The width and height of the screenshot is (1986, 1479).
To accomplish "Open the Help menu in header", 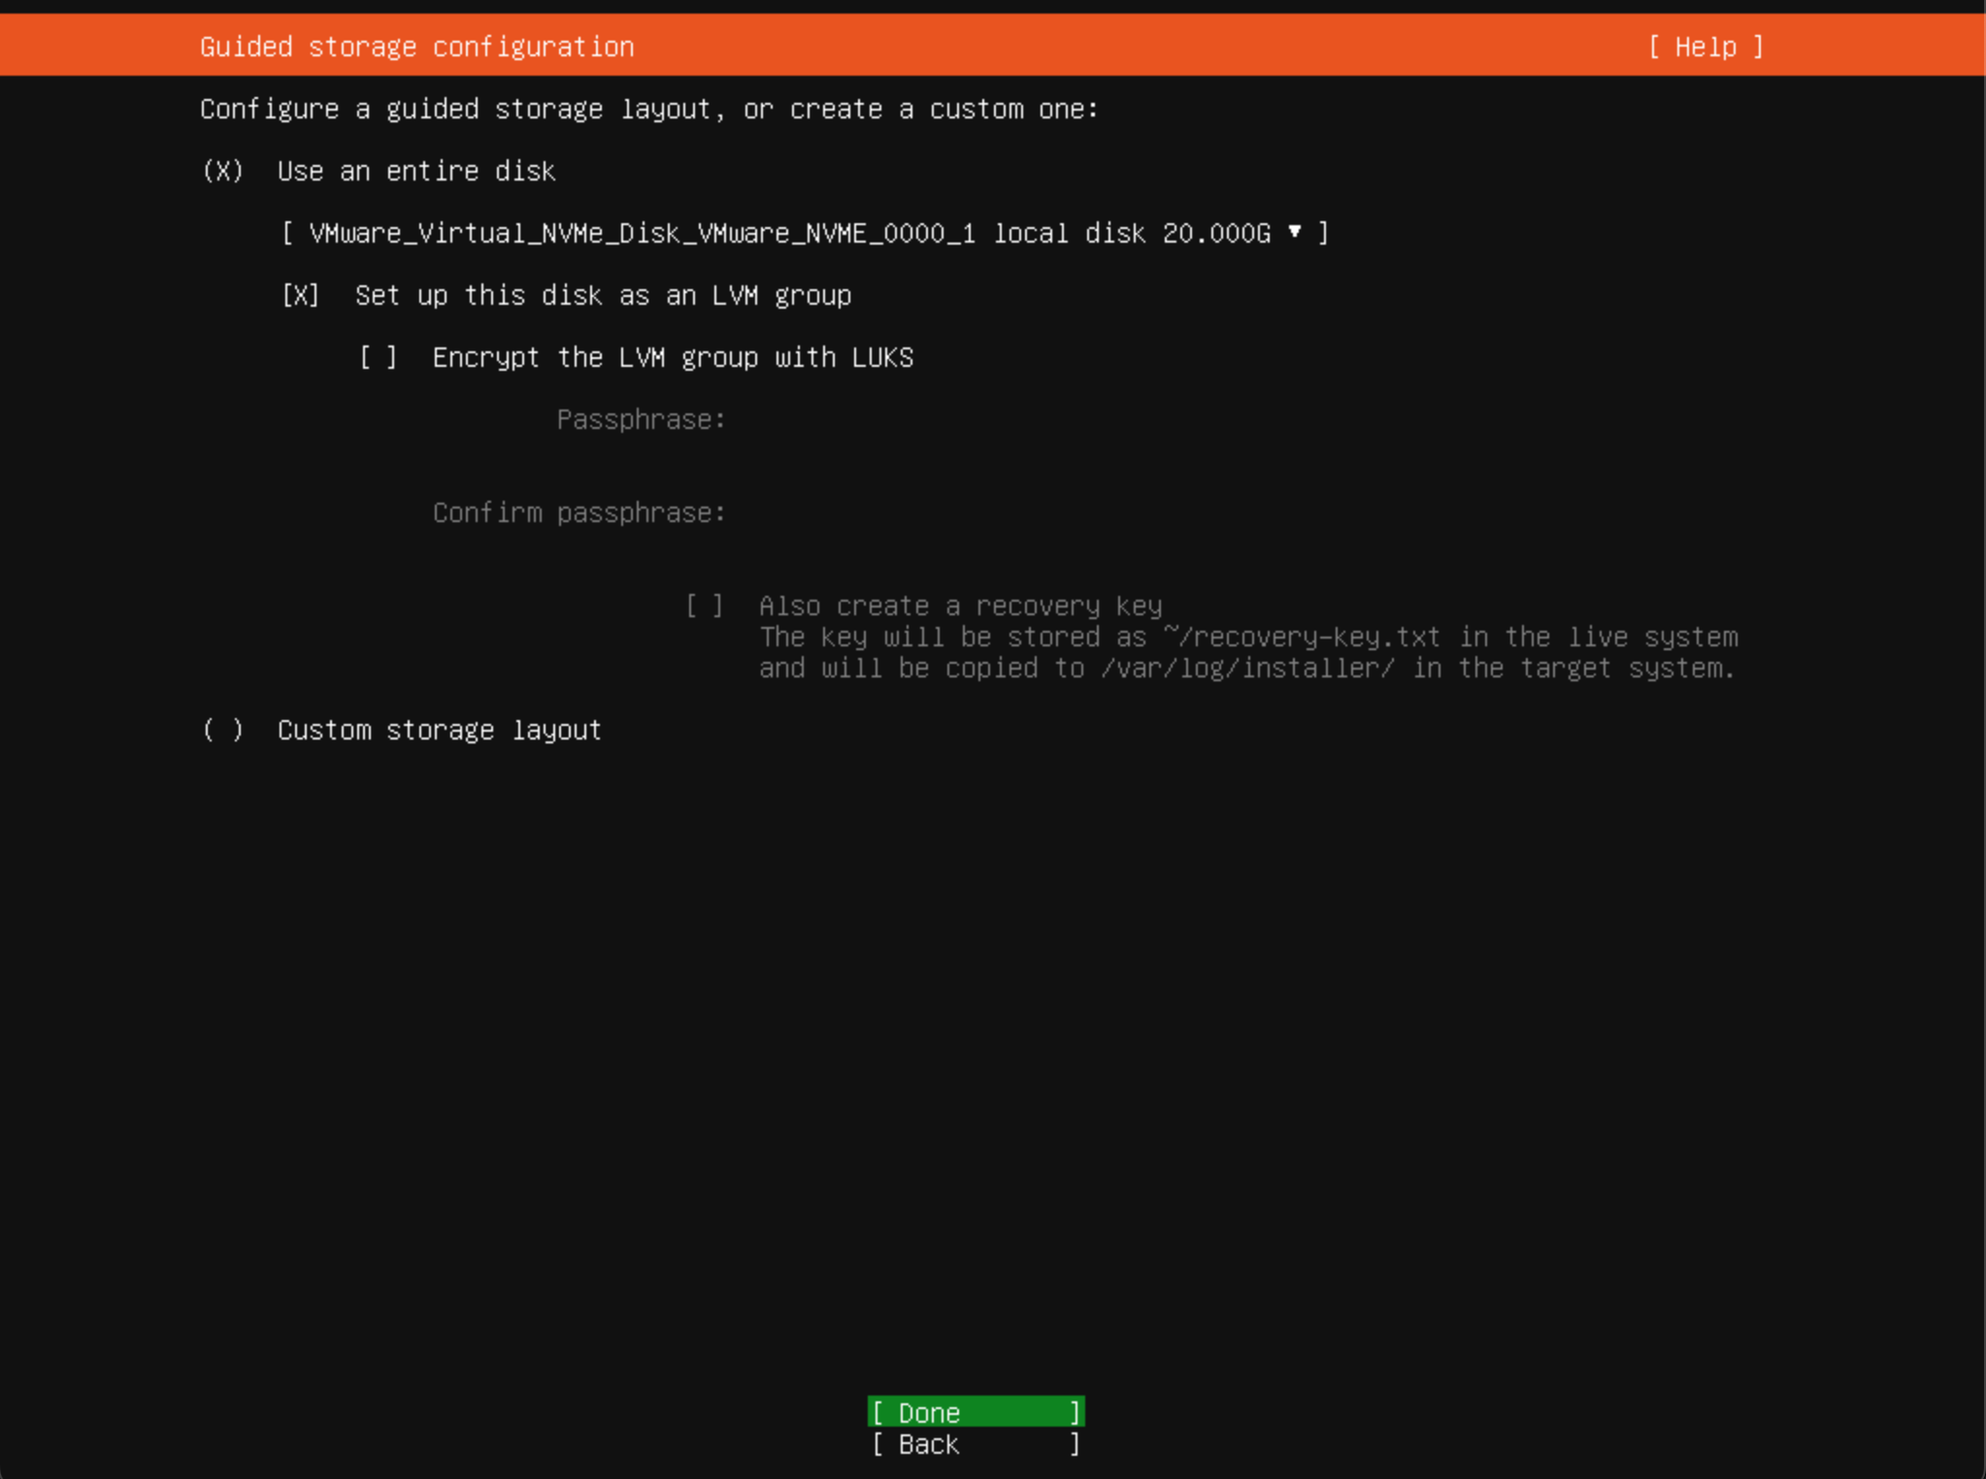I will (1705, 47).
